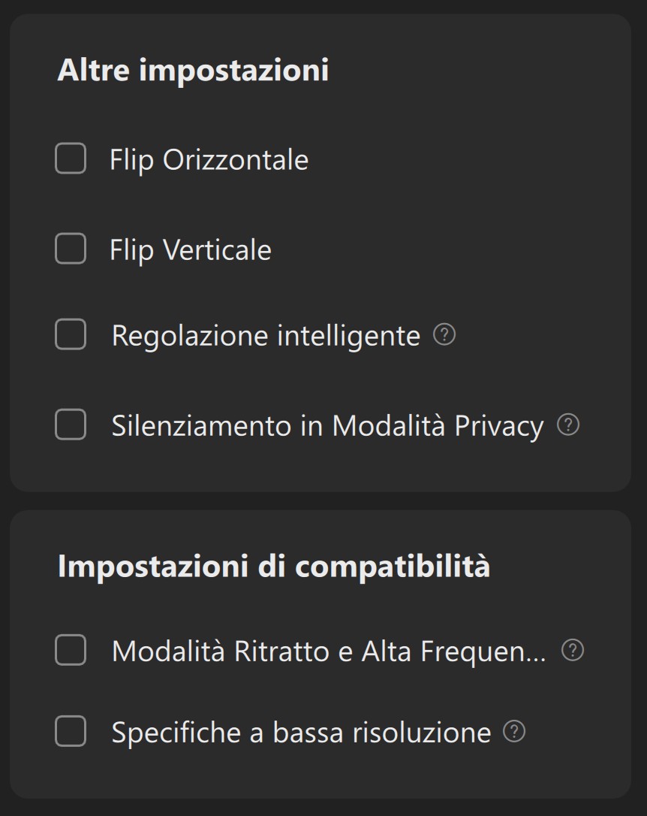Click the Altre impostazioni section heading
This screenshot has height=816, width=647.
click(x=193, y=71)
